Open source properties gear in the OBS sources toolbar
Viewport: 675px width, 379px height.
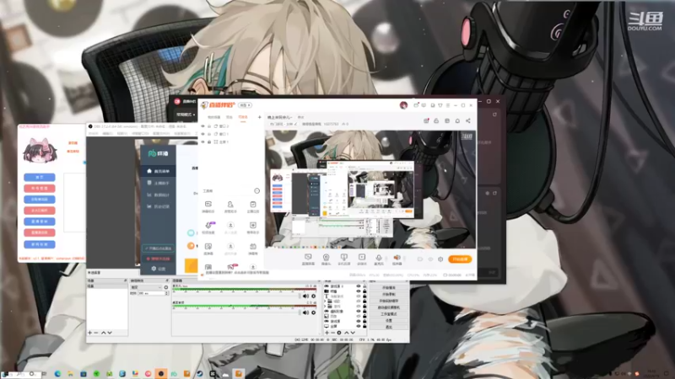coord(339,333)
